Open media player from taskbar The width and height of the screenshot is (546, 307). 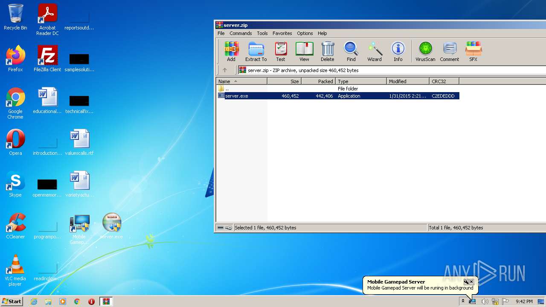pos(63,301)
